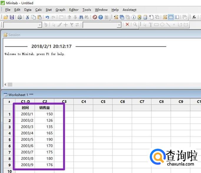Select the C9 column header
The height and width of the screenshot is (173, 201).
pyautogui.click(x=181, y=102)
